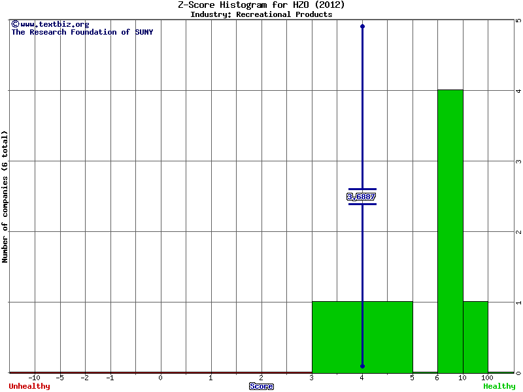This screenshot has width=523, height=392.
Task: Click the green bar between 10 and 100
Action: pyautogui.click(x=476, y=337)
